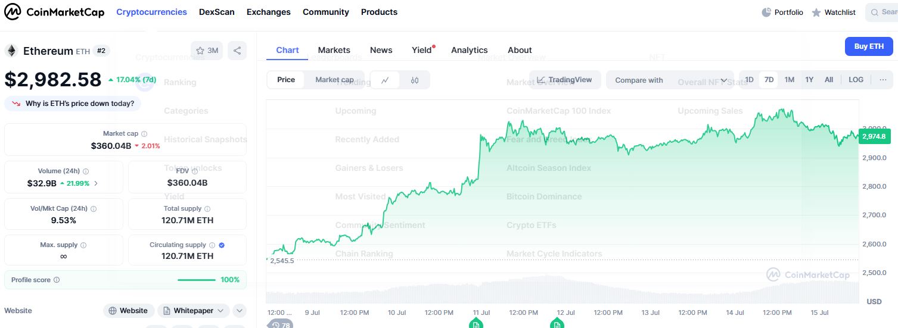Open the Community menu
Viewport: 898px width, 328px height.
point(326,12)
